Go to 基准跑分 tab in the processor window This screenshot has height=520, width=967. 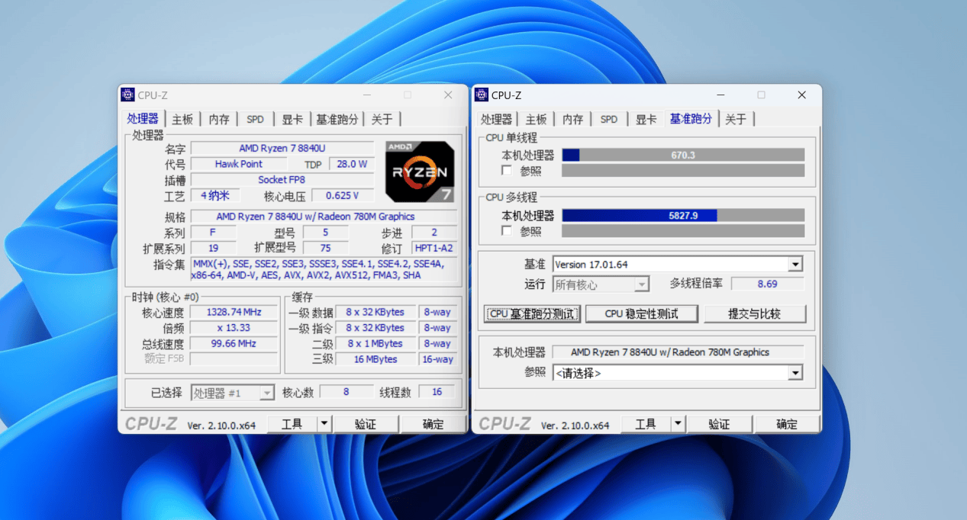pyautogui.click(x=337, y=119)
